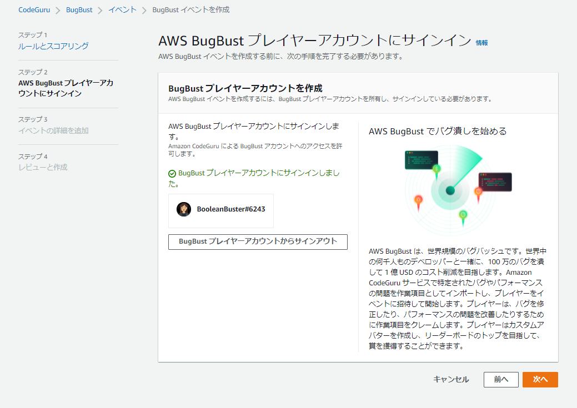The image size is (577, 408).
Task: Click the BooleanBuster#6243 player name
Action: click(231, 209)
